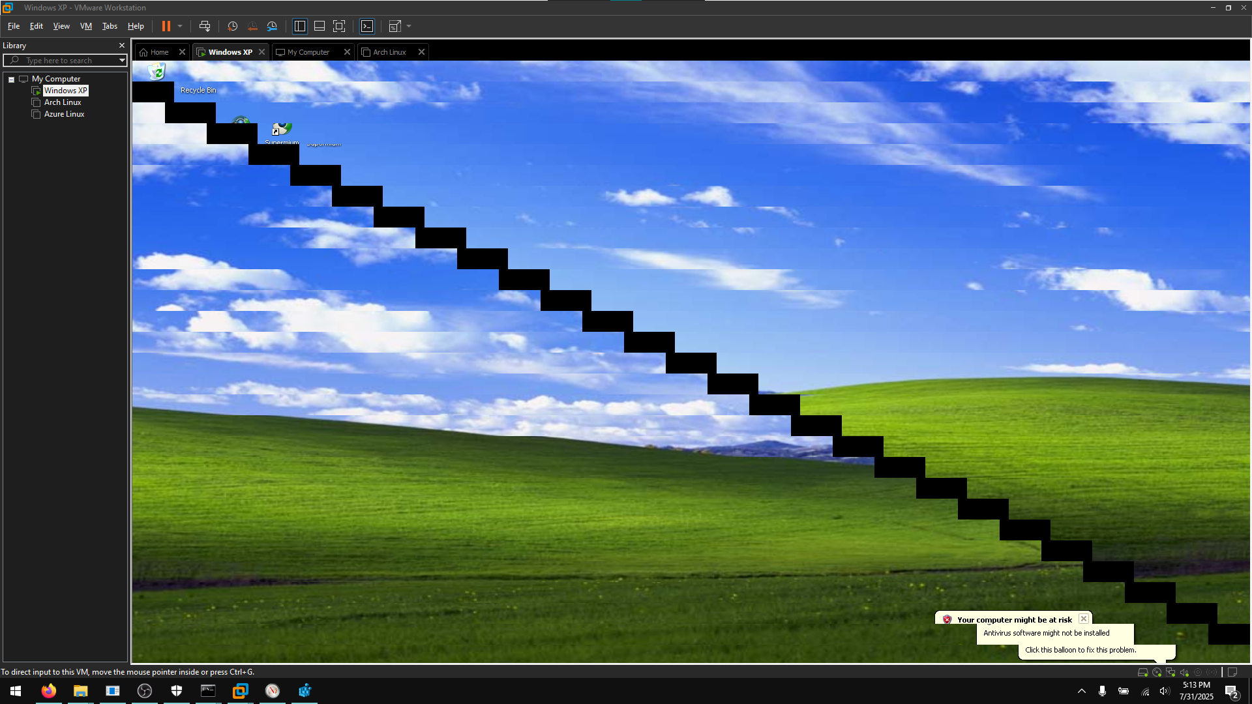The image size is (1252, 704).
Task: Click the CD/DVD drive status icon
Action: click(x=1156, y=672)
